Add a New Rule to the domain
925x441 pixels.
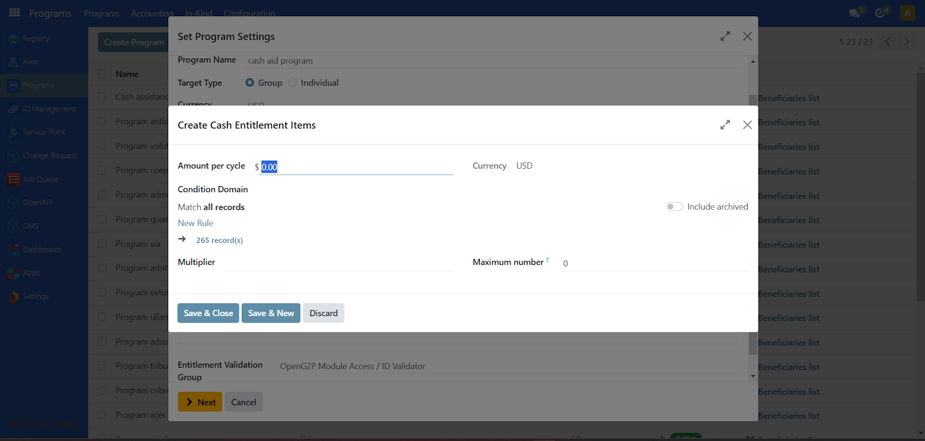pos(195,223)
